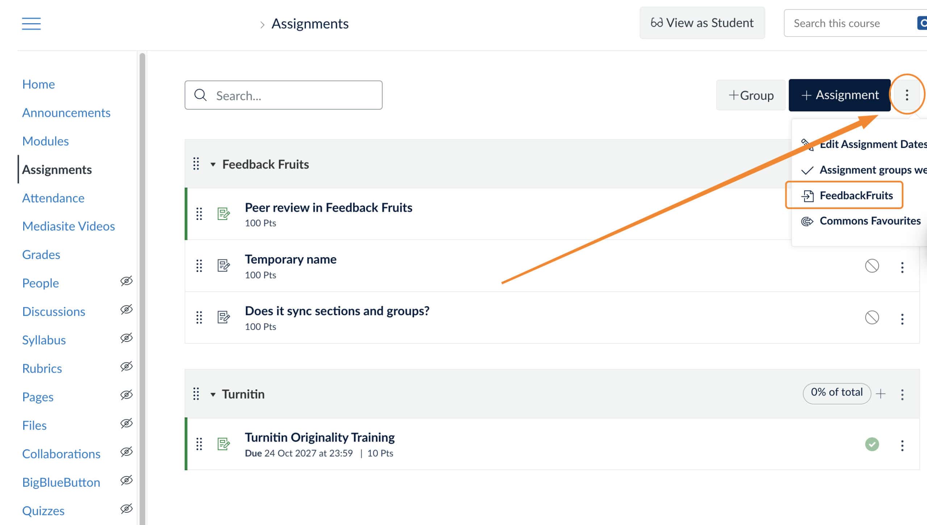Click the + Assignment button
927x525 pixels.
click(839, 95)
